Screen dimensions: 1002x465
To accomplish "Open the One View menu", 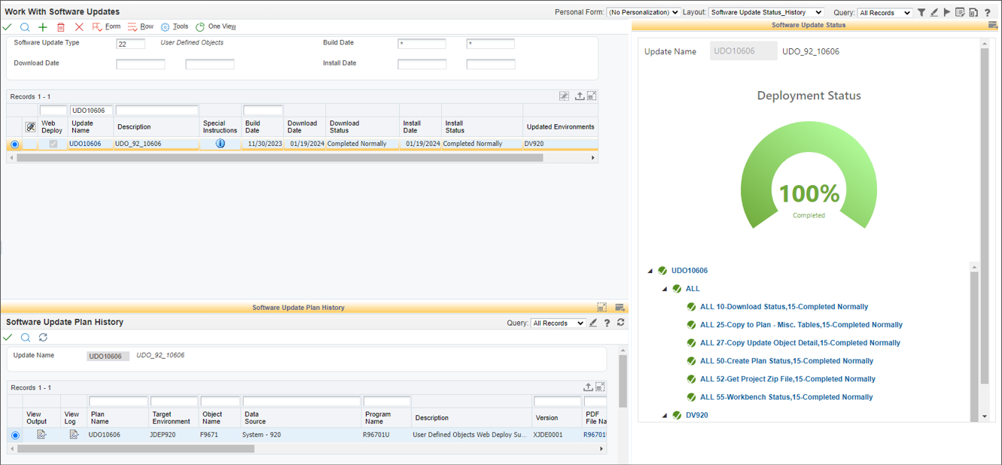I will pyautogui.click(x=216, y=27).
